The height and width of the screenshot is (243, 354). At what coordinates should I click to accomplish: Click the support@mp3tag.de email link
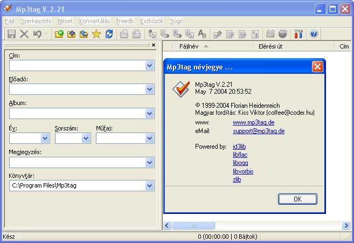259,131
